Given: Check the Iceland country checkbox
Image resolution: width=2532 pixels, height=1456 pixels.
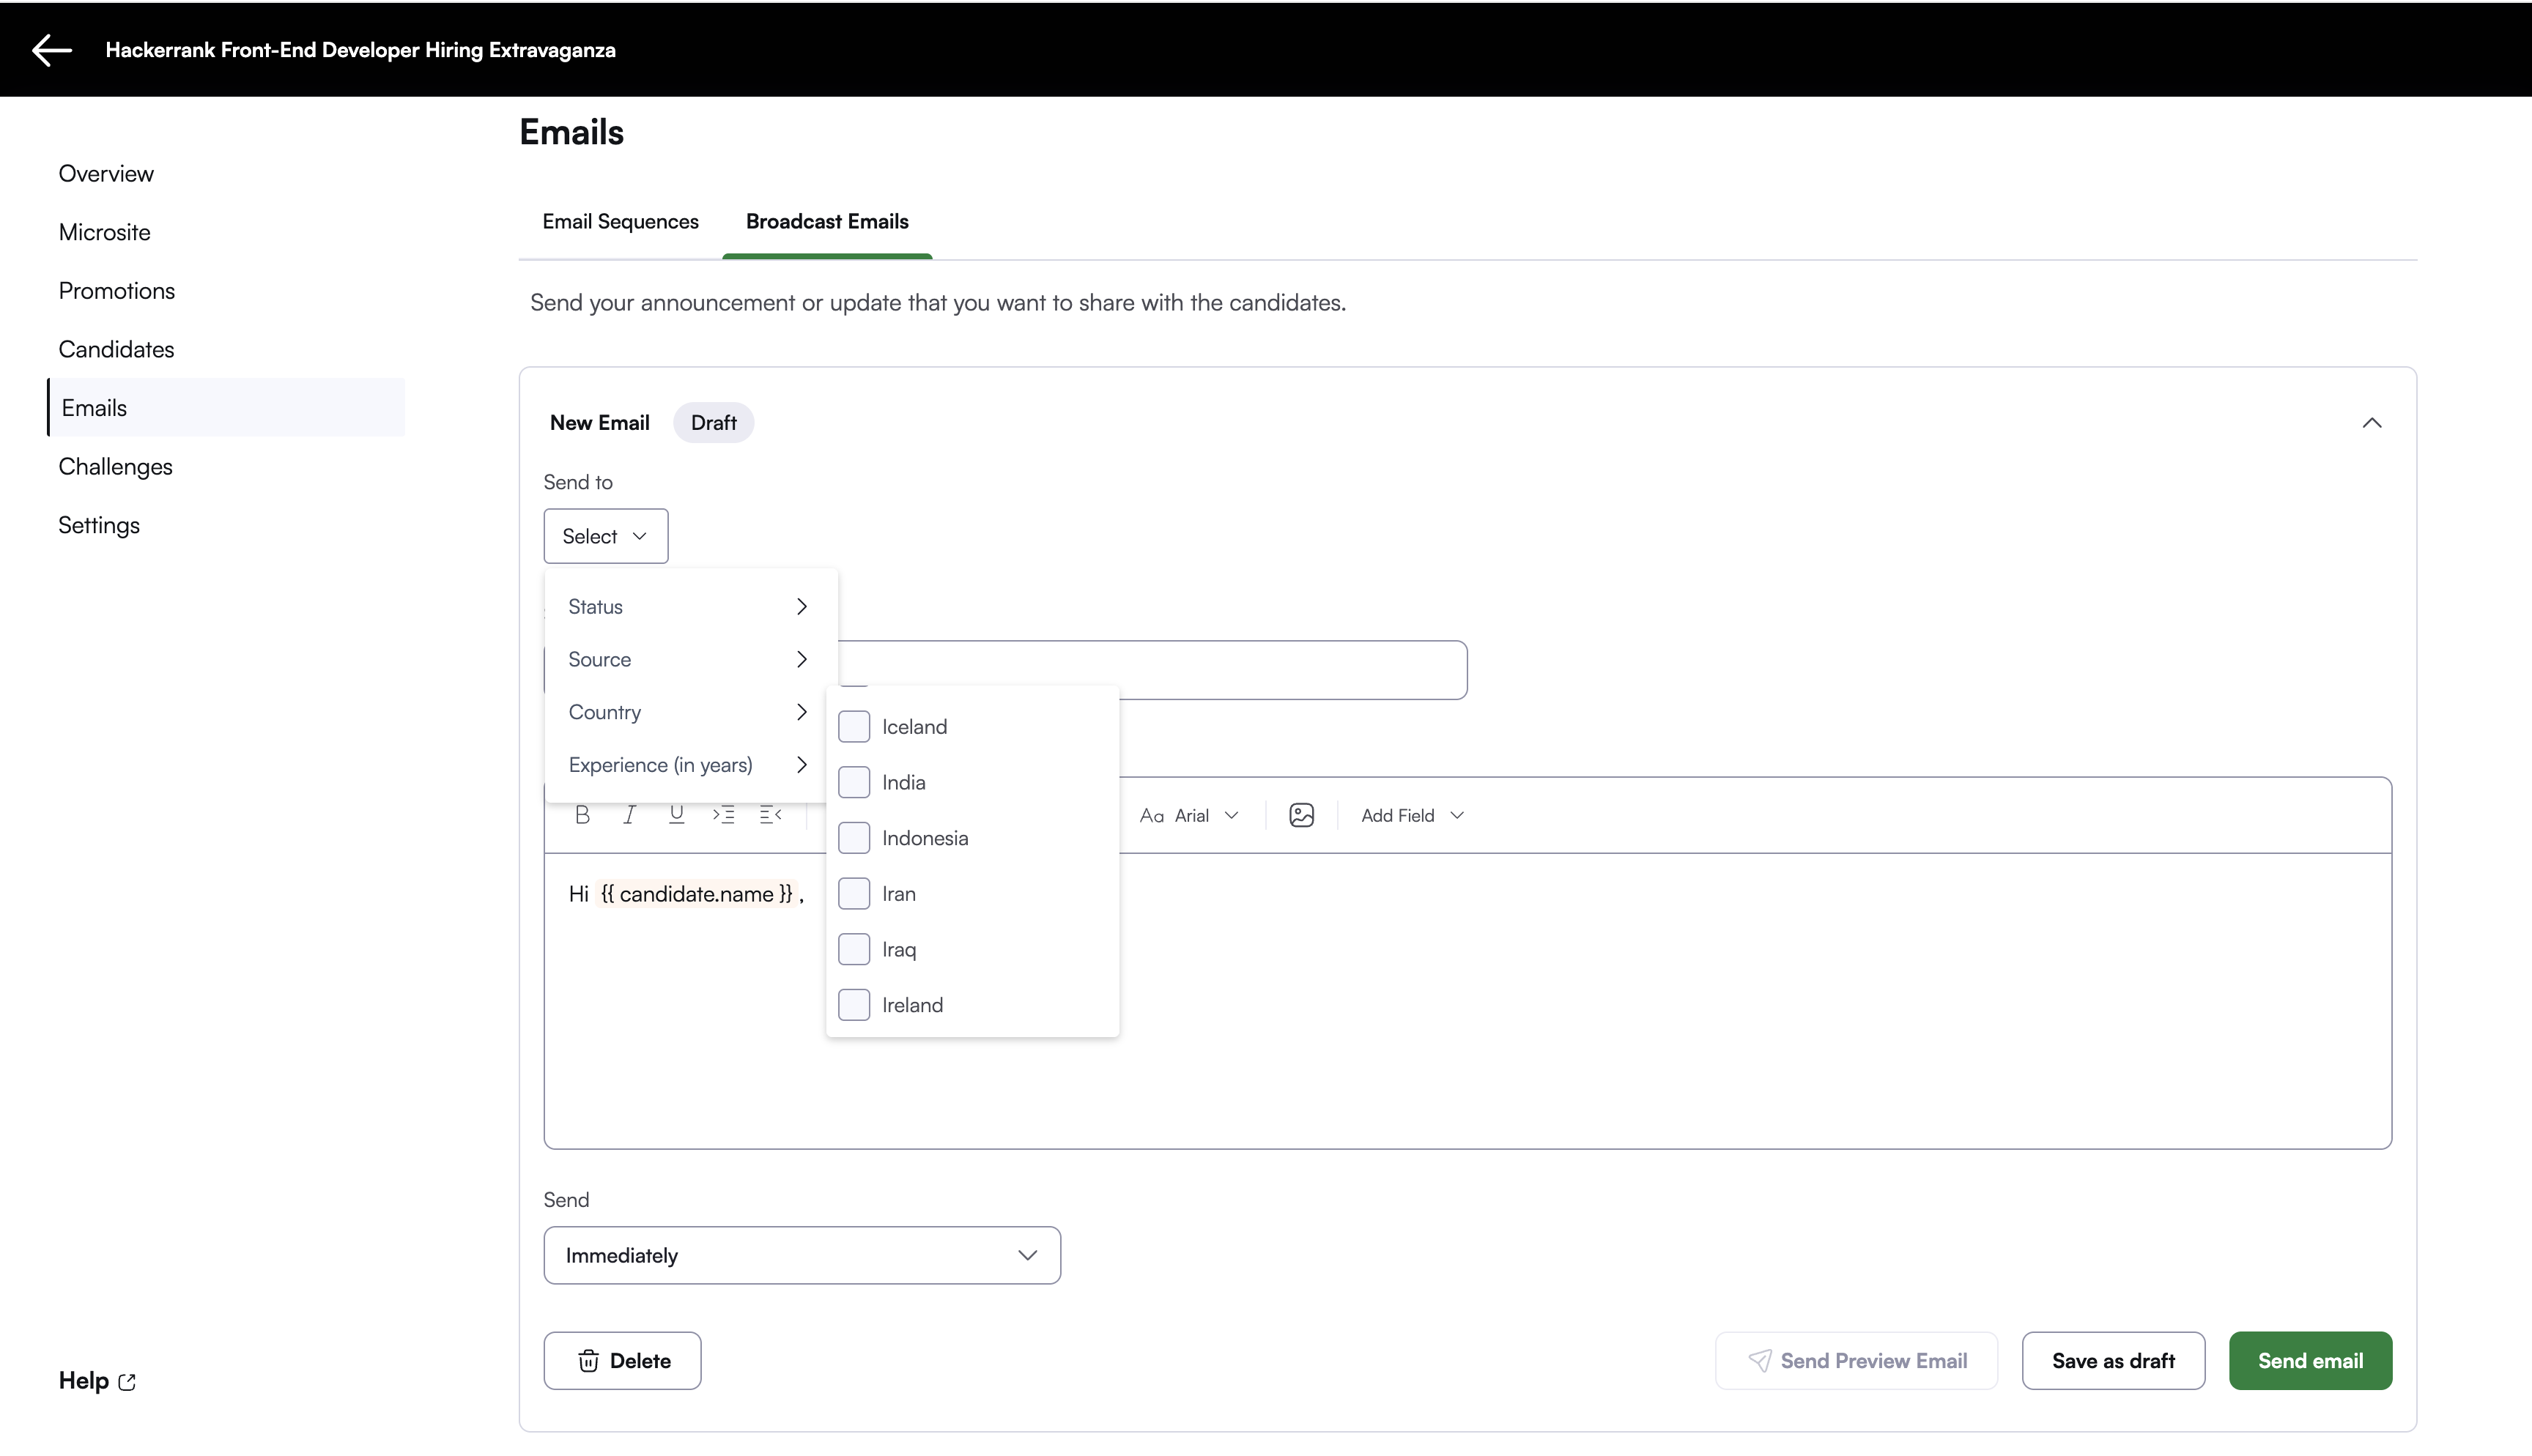Looking at the screenshot, I should 853,727.
